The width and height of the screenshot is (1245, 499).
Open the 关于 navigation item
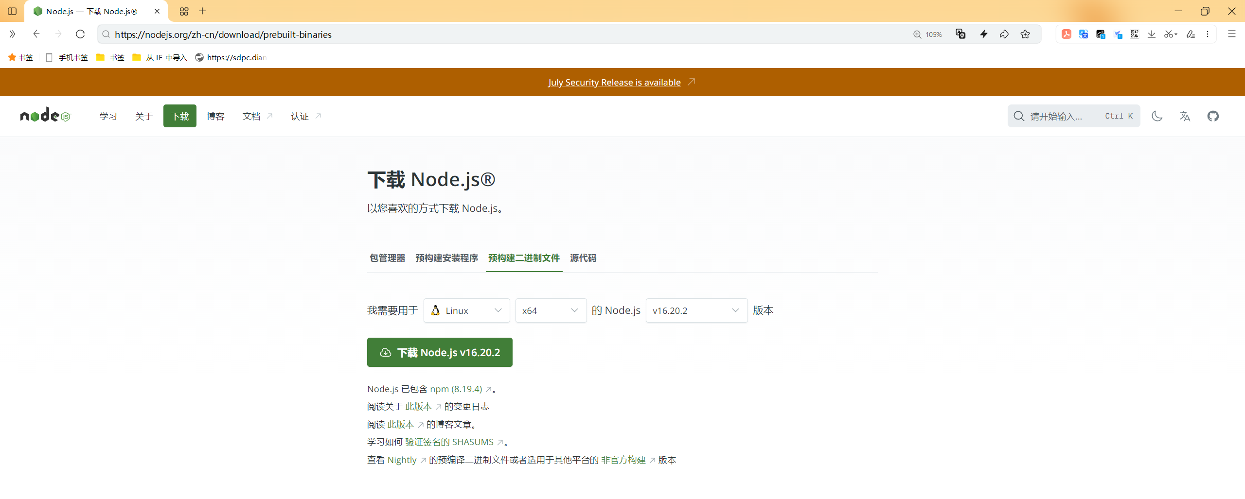[144, 116]
